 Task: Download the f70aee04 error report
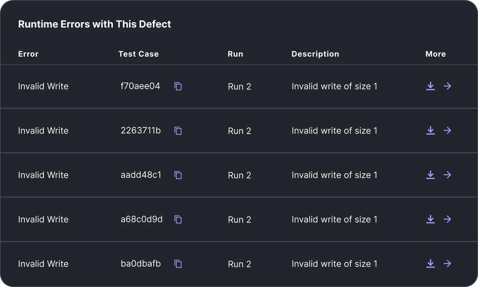pos(431,86)
